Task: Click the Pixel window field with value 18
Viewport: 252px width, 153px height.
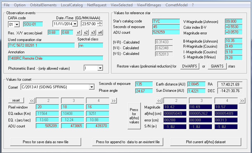Action: click(x=73, y=107)
